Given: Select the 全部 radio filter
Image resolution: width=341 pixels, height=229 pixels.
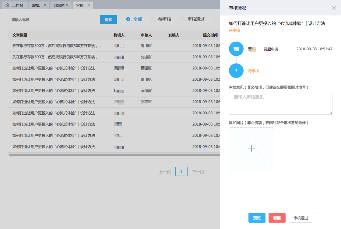Looking at the screenshot, I should pos(128,19).
